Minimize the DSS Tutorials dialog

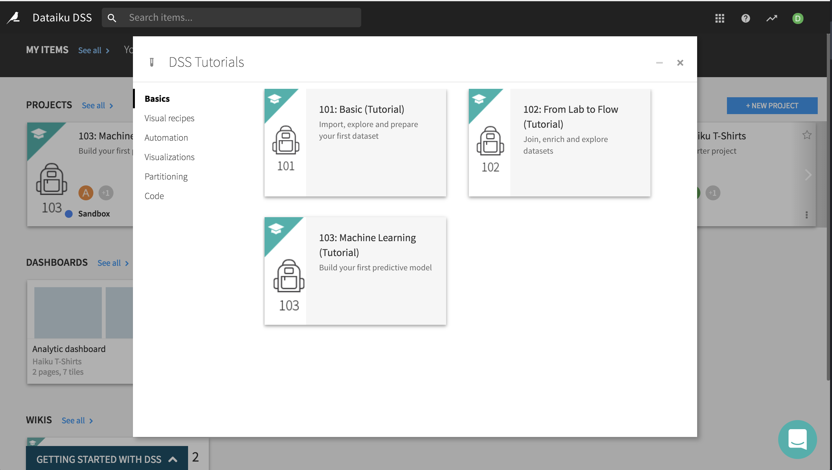(659, 63)
